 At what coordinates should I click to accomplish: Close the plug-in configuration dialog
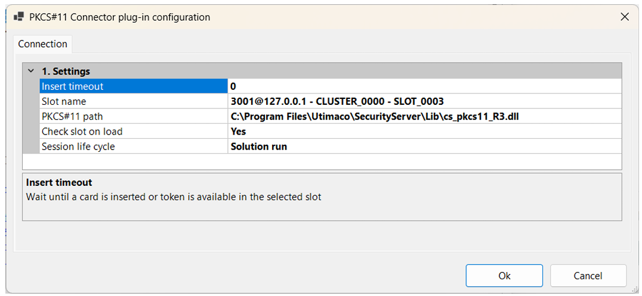(624, 17)
